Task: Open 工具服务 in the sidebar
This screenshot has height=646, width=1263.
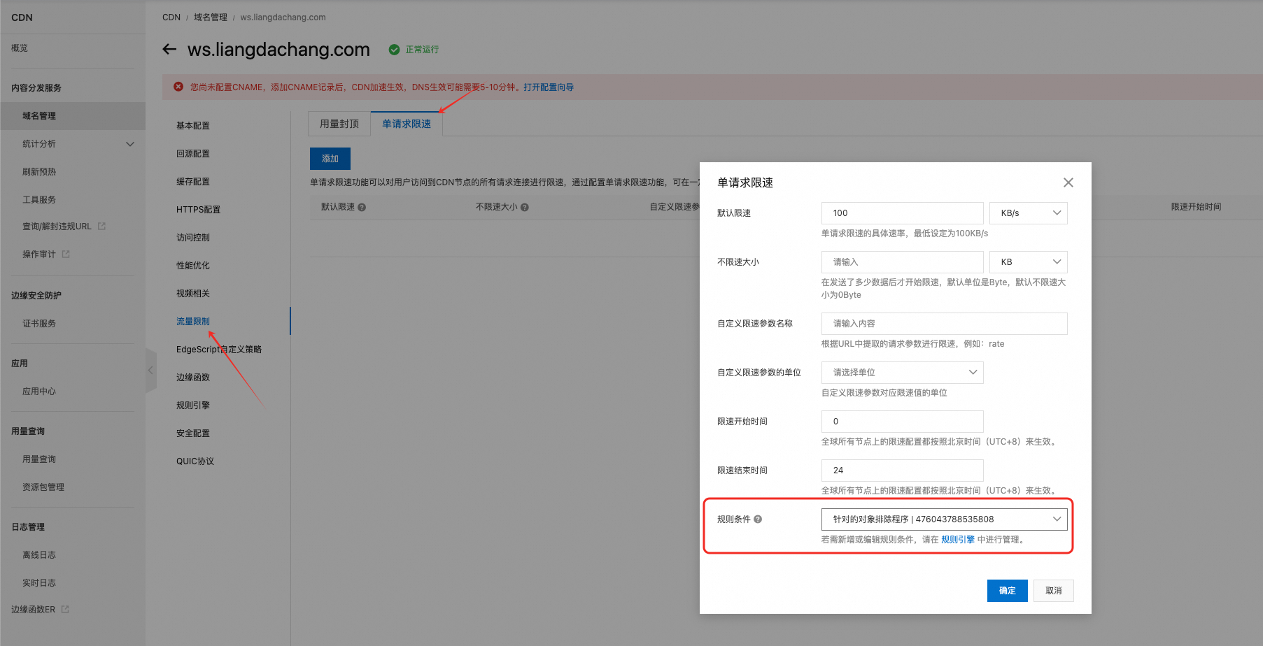Action: 39,200
